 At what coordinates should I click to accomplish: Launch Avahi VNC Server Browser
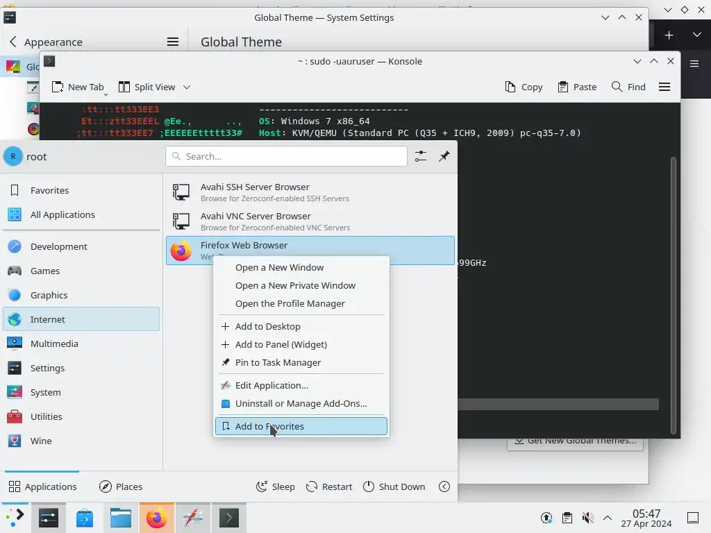[x=310, y=221]
